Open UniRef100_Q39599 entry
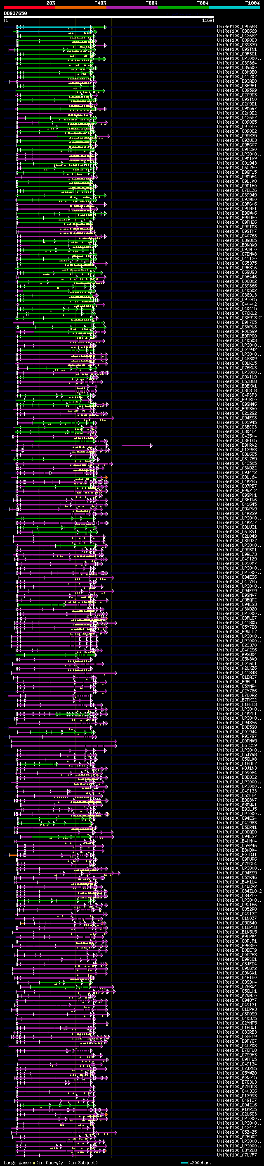The height and width of the screenshot is (1166, 264). pos(237,91)
